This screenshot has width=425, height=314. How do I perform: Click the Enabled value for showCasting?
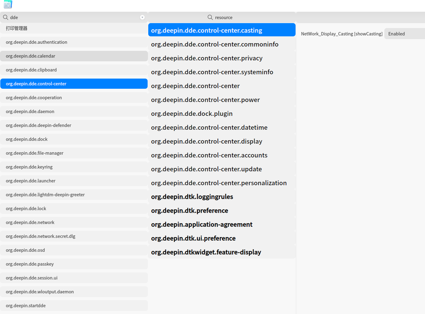pyautogui.click(x=405, y=34)
